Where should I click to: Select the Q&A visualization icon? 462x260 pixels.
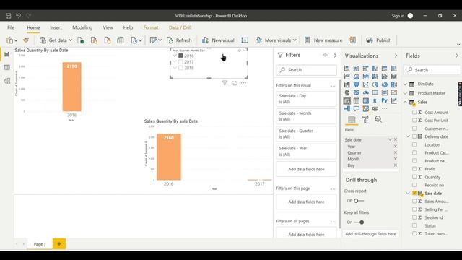point(356,108)
